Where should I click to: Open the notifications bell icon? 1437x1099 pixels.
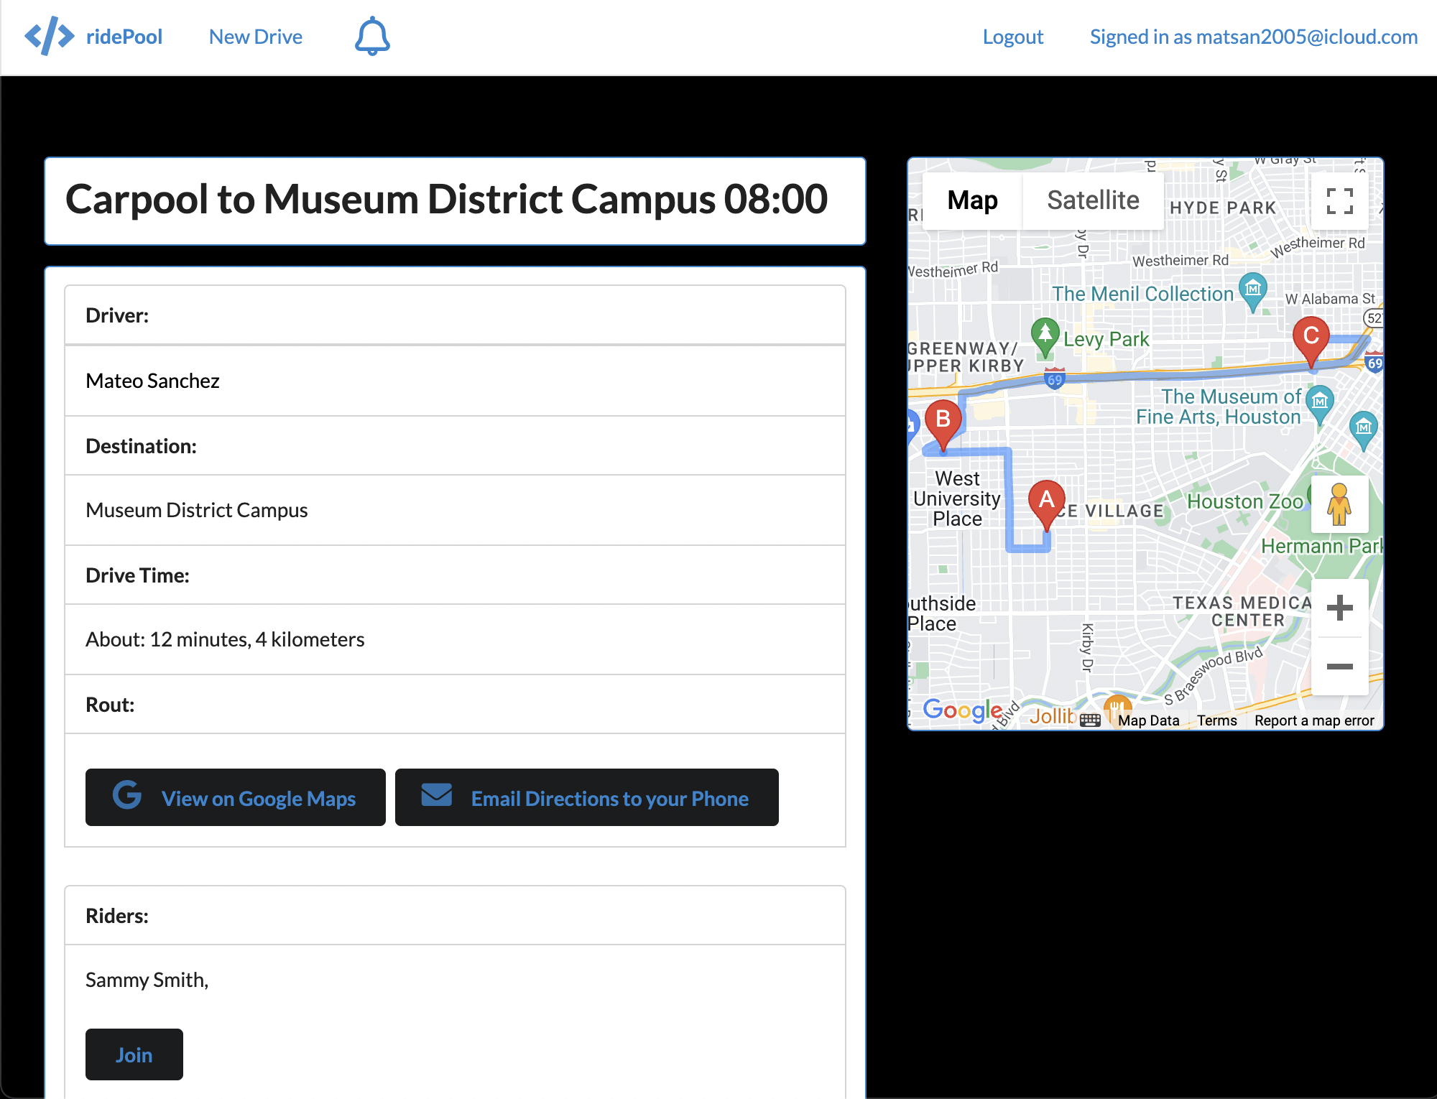pyautogui.click(x=372, y=37)
